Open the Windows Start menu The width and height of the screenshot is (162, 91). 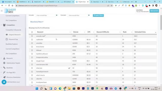(37, 88)
